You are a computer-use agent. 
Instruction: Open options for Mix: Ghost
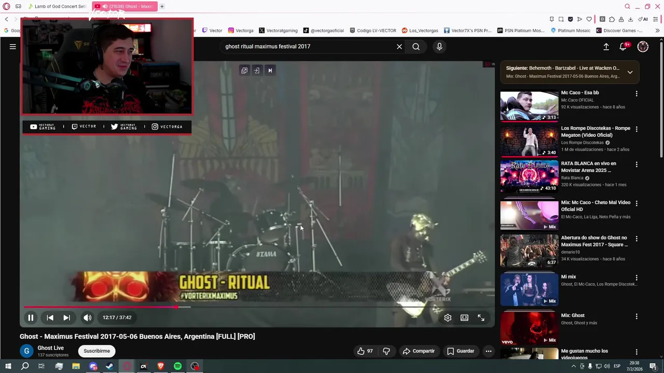point(637,316)
